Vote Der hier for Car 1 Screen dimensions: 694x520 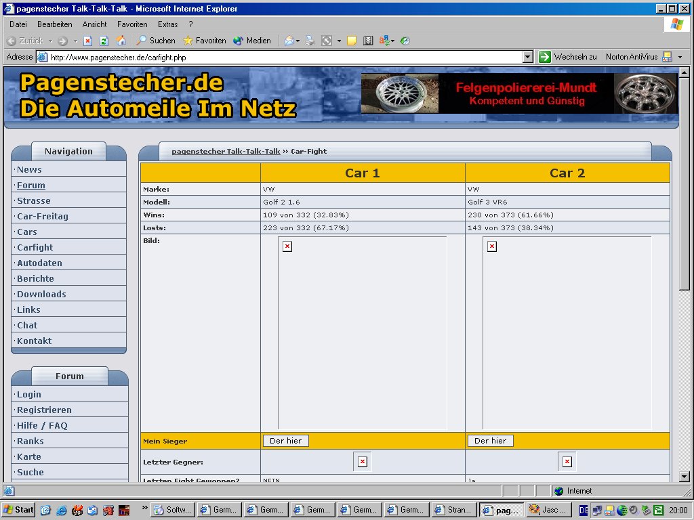pyautogui.click(x=285, y=441)
